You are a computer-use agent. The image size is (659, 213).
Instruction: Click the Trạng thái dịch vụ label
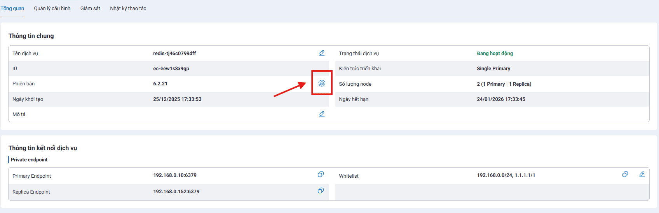coord(359,54)
